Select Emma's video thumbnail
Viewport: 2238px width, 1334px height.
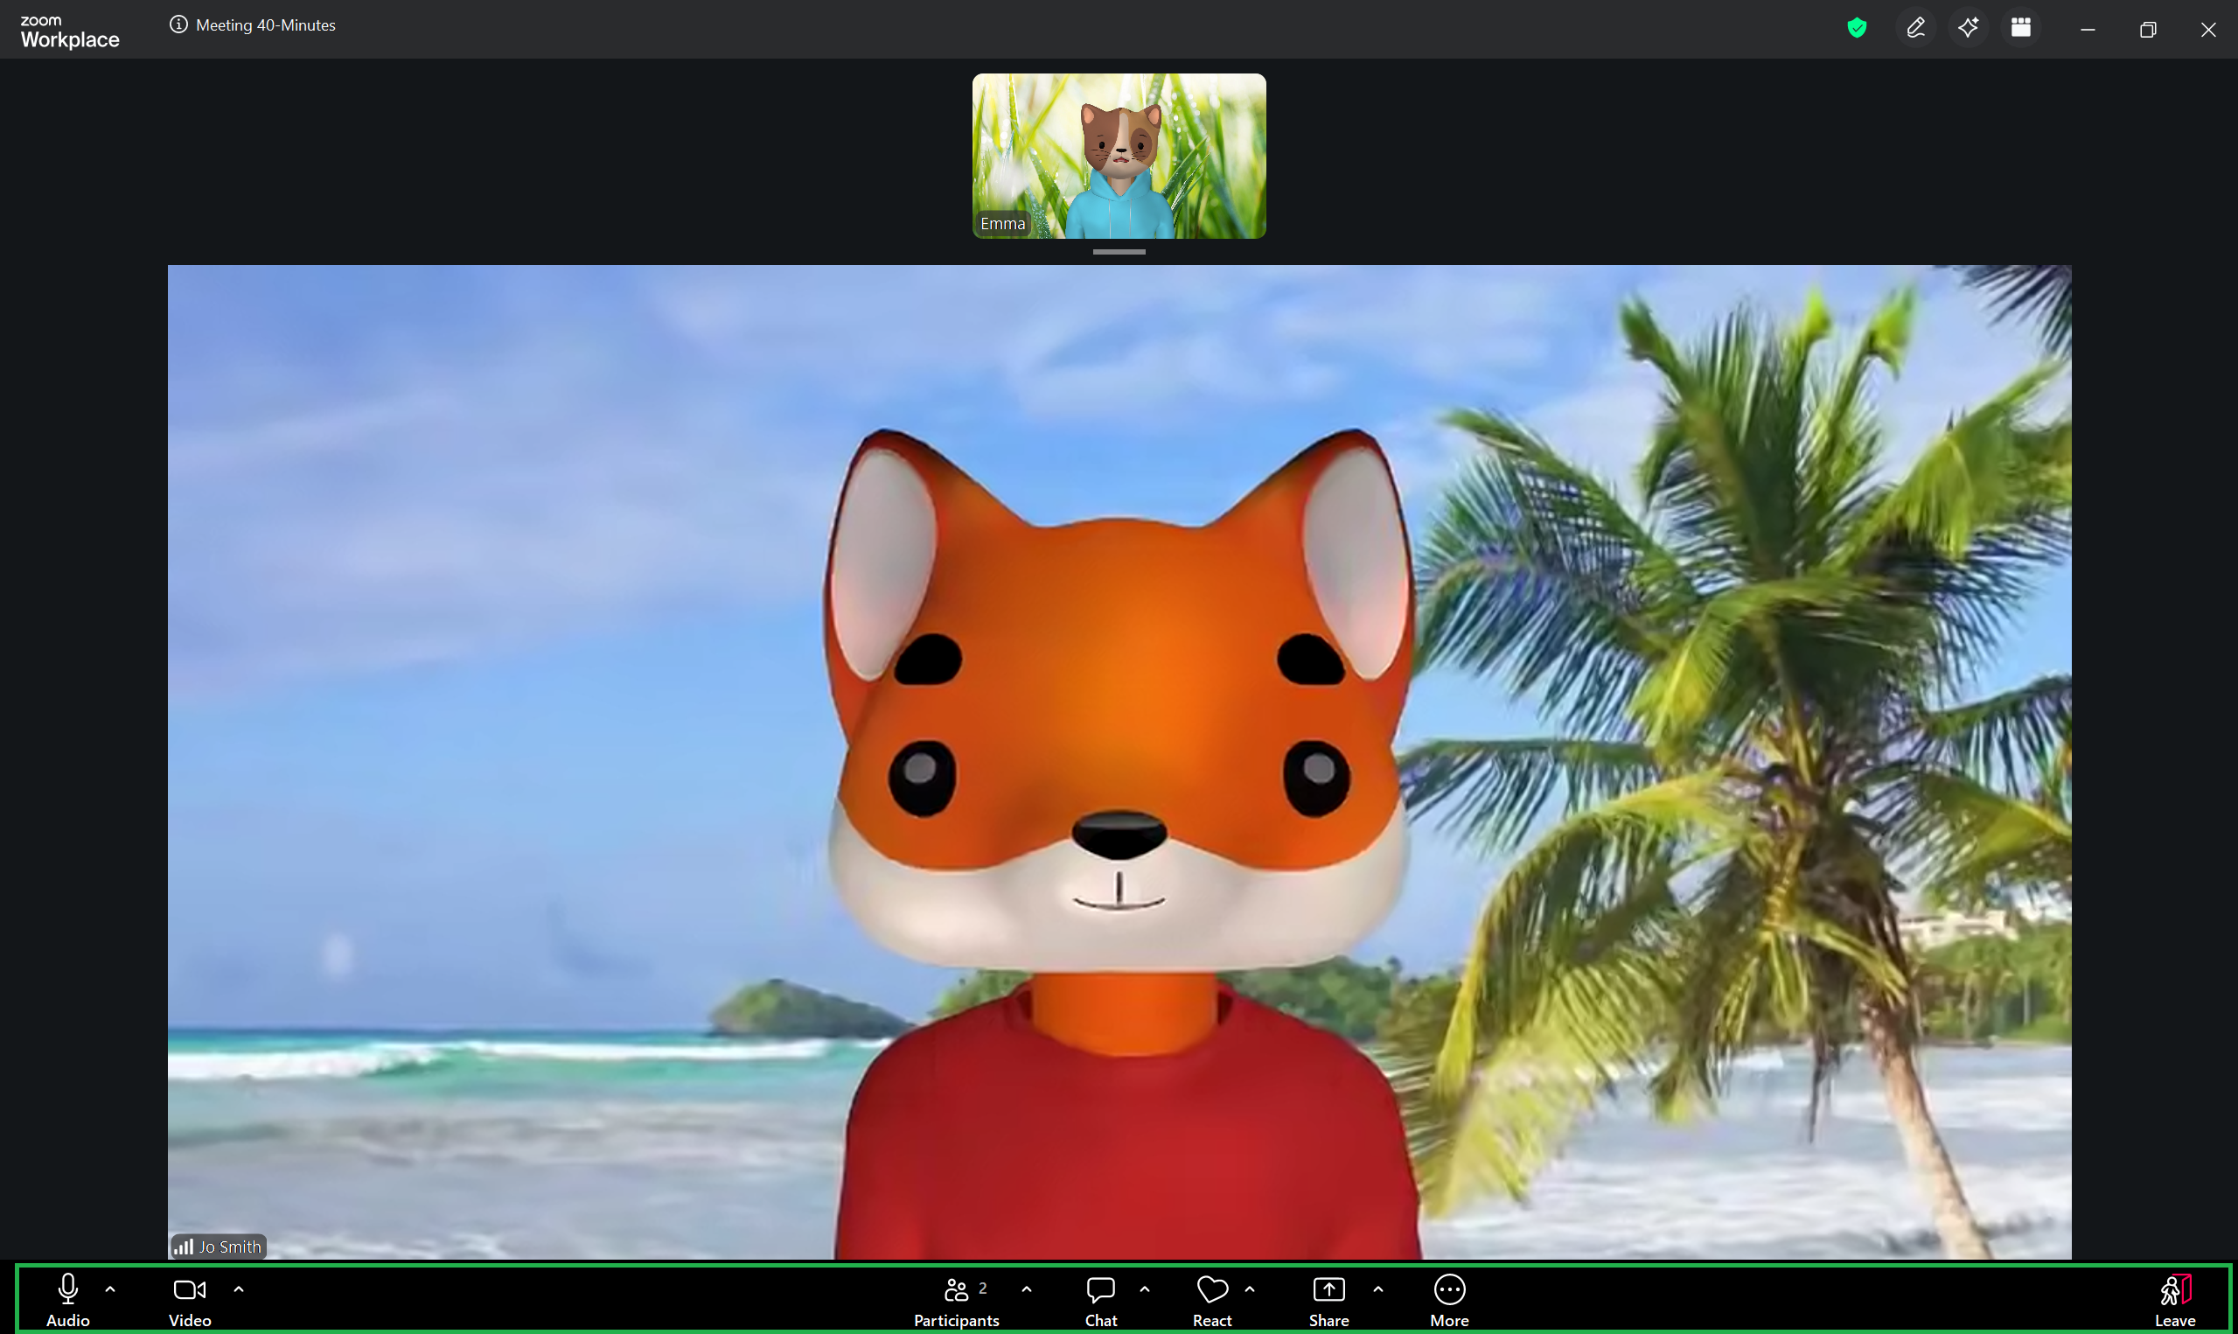(1119, 156)
